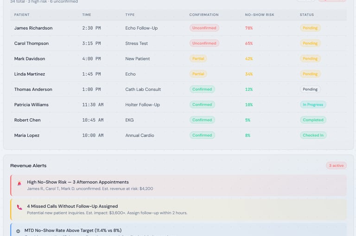
Task: Select patient Maria Lopez
Action: coord(27,135)
